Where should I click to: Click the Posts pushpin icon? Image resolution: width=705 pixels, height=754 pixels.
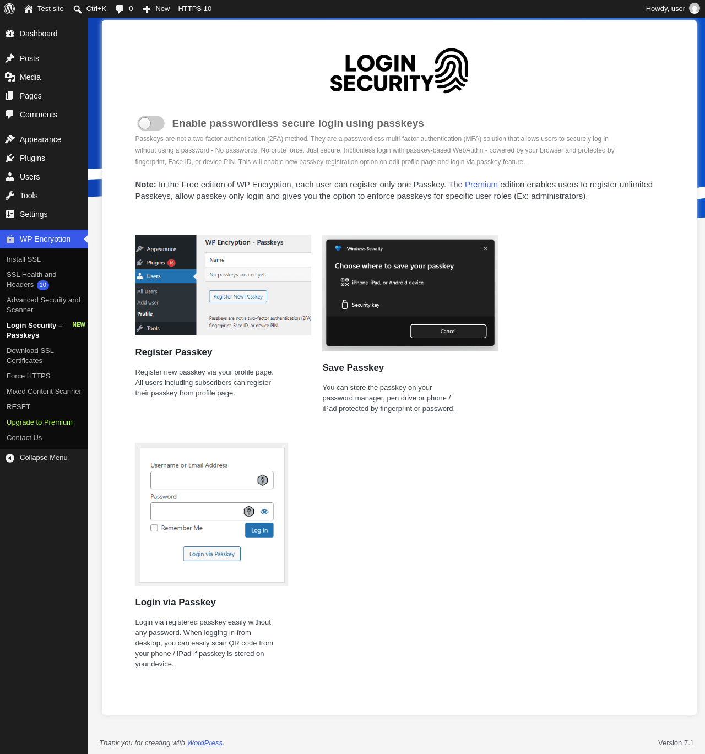[x=10, y=58]
